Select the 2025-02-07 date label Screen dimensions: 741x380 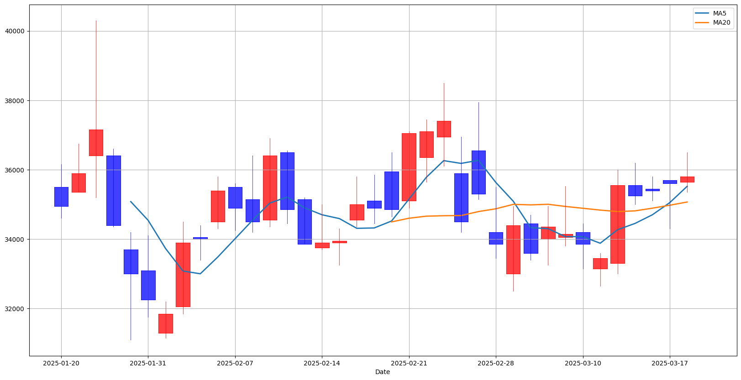235,363
